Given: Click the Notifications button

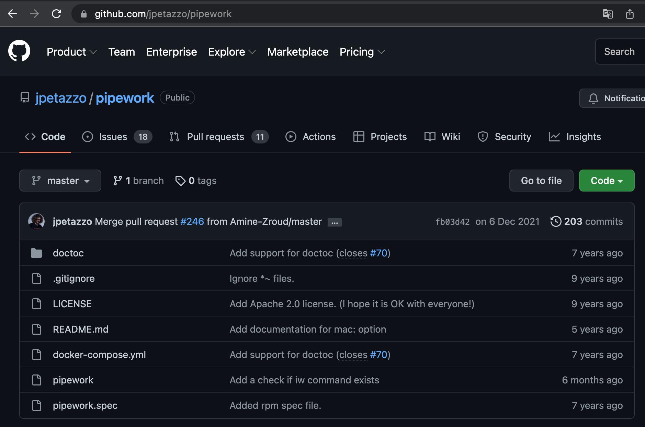Looking at the screenshot, I should click(x=613, y=99).
